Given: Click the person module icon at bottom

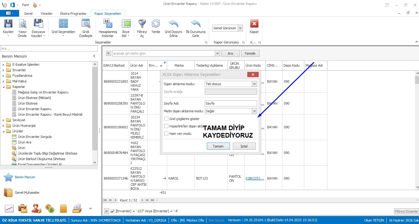Looking at the screenshot, I should coord(36,209).
